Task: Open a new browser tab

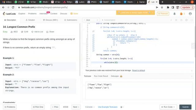Action: pyautogui.click(x=162, y=2)
